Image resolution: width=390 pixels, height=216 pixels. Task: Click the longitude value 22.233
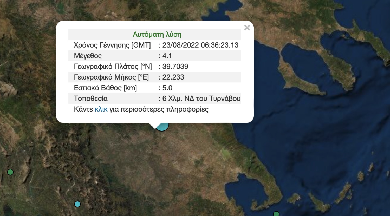click(x=173, y=77)
